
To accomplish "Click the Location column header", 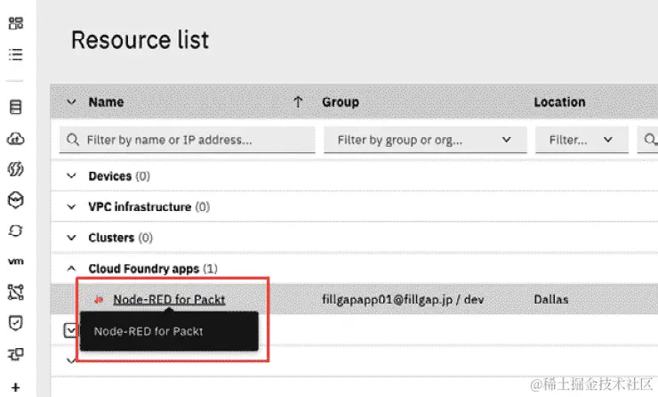I will tap(559, 102).
